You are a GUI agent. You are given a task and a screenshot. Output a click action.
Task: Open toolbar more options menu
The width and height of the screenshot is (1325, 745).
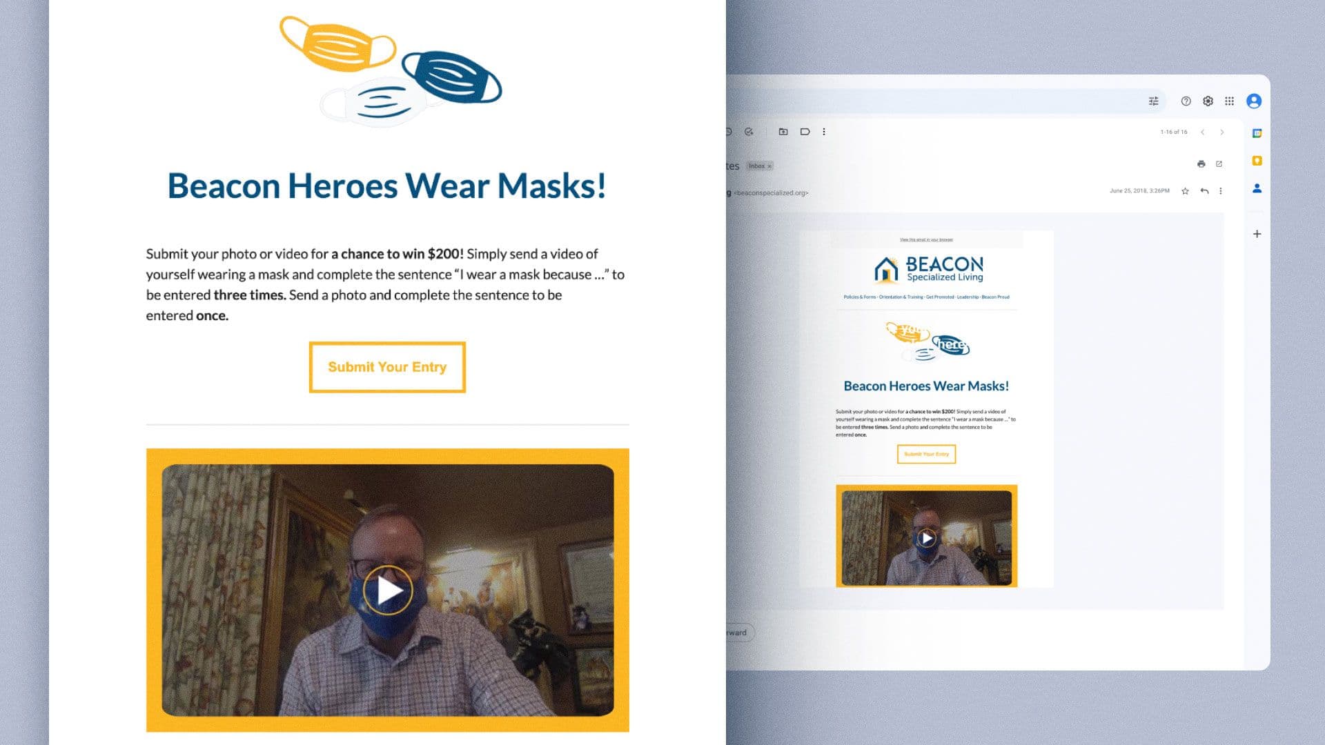(x=824, y=132)
